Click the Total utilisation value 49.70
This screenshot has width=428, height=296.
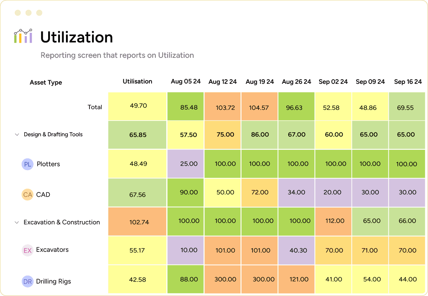tap(137, 106)
